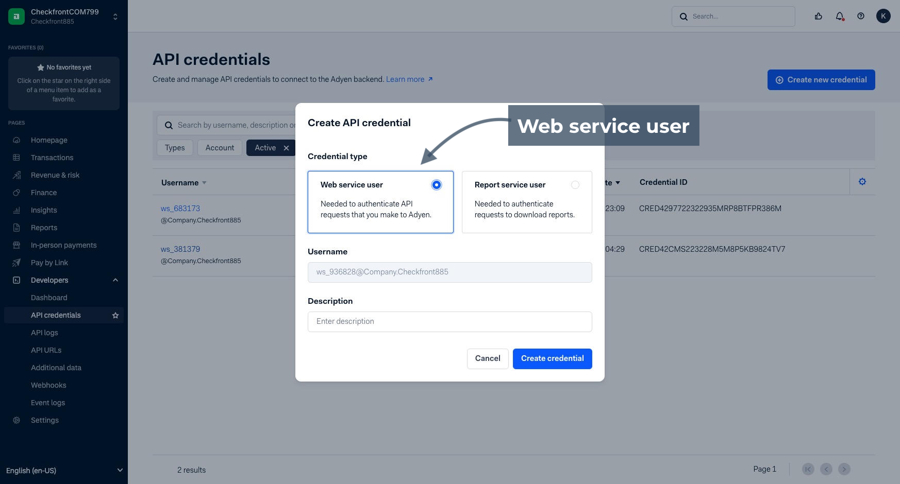900x484 pixels.
Task: Click the Pay by Link icon
Action: coord(16,263)
